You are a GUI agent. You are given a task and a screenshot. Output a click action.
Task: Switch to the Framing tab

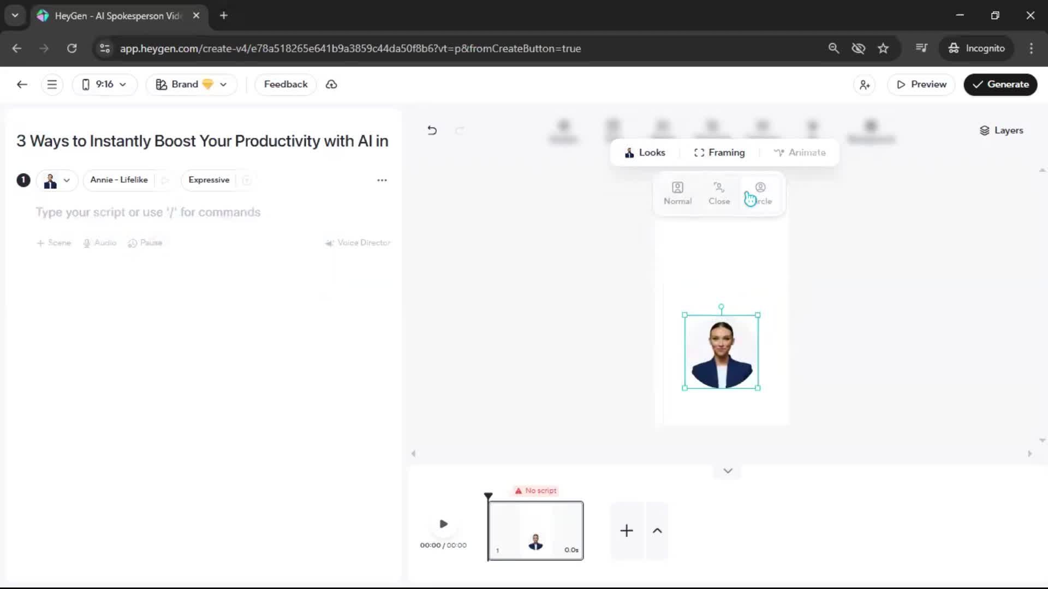tap(719, 153)
